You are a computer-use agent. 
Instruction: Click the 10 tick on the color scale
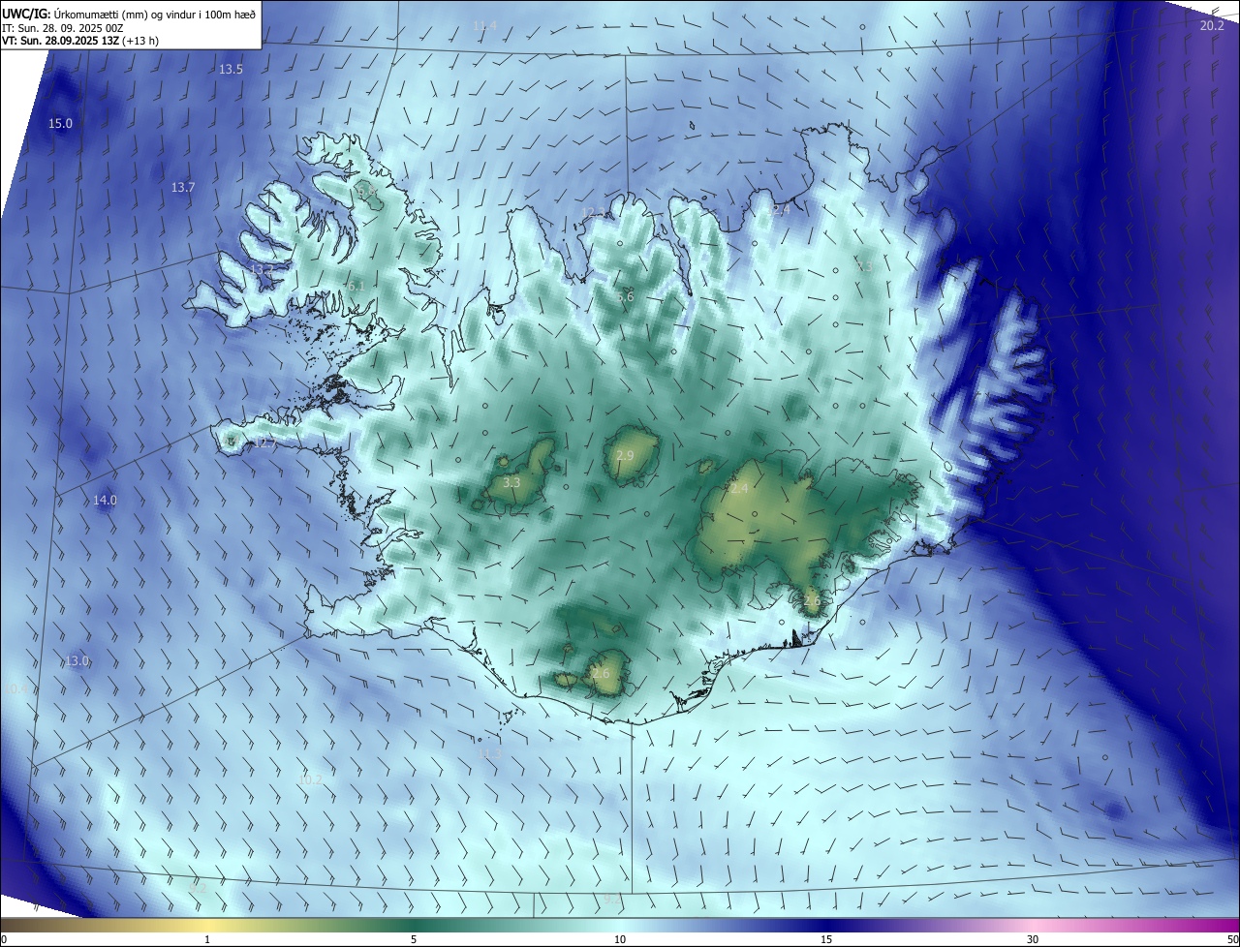click(x=620, y=939)
